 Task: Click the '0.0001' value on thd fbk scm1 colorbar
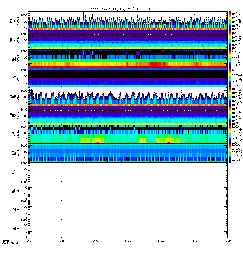click(236, 160)
